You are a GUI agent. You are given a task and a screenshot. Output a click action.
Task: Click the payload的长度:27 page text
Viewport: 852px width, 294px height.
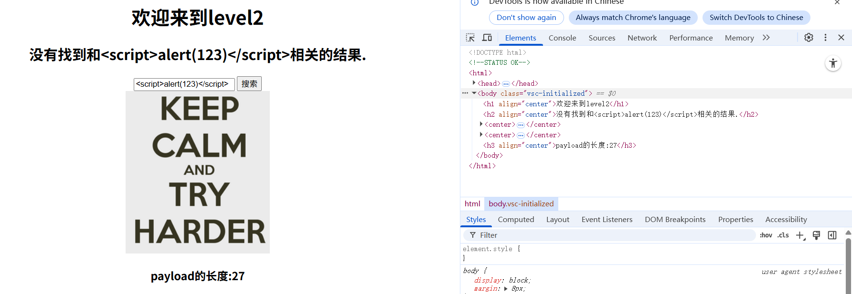(x=198, y=276)
